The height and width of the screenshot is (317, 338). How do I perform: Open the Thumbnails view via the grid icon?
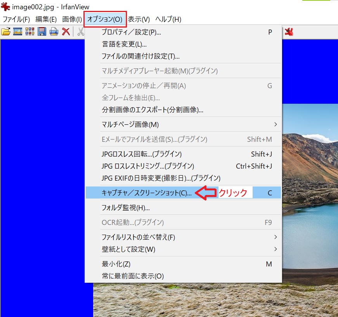29,31
